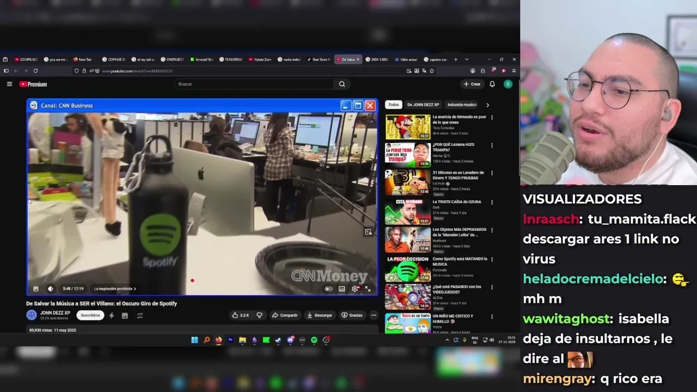The width and height of the screenshot is (697, 392).
Task: Focus the Buscar search field
Action: coord(254,84)
